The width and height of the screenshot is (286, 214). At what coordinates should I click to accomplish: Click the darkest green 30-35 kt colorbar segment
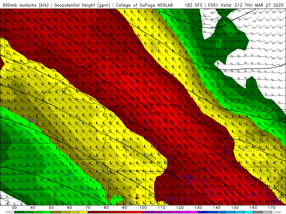click(x=19, y=212)
